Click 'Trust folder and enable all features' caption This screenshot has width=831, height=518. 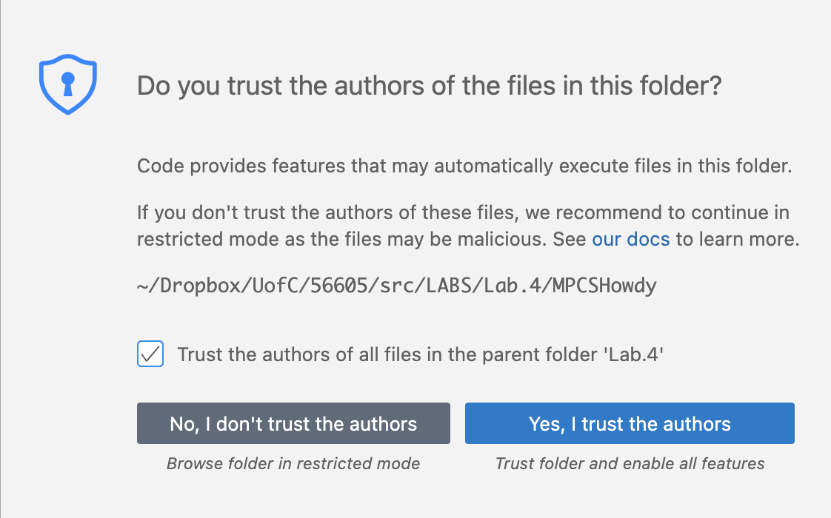(630, 464)
